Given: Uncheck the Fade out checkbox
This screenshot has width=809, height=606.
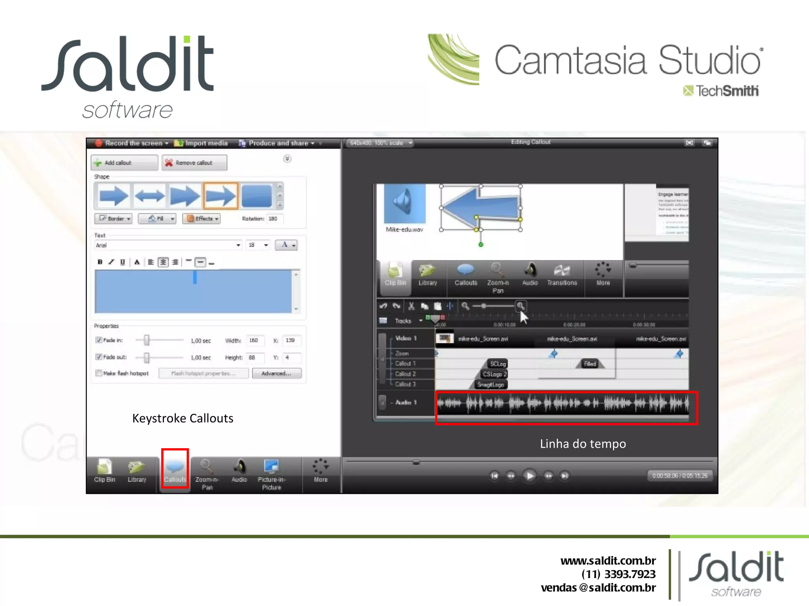Looking at the screenshot, I should tap(99, 357).
